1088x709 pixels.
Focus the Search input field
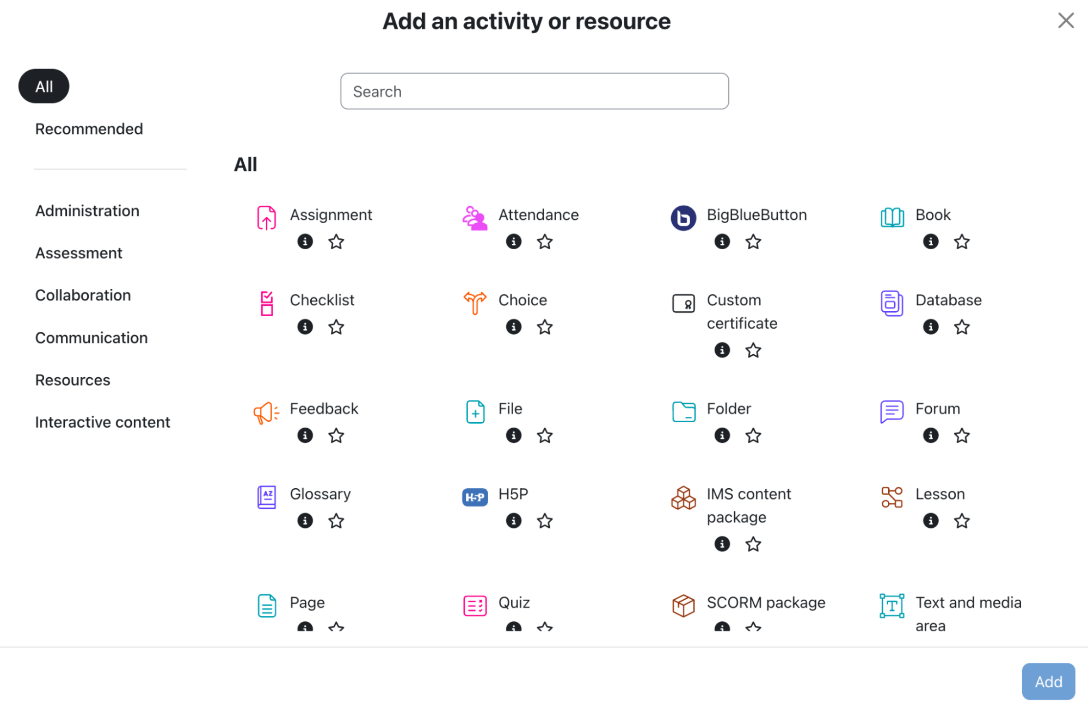pyautogui.click(x=534, y=91)
